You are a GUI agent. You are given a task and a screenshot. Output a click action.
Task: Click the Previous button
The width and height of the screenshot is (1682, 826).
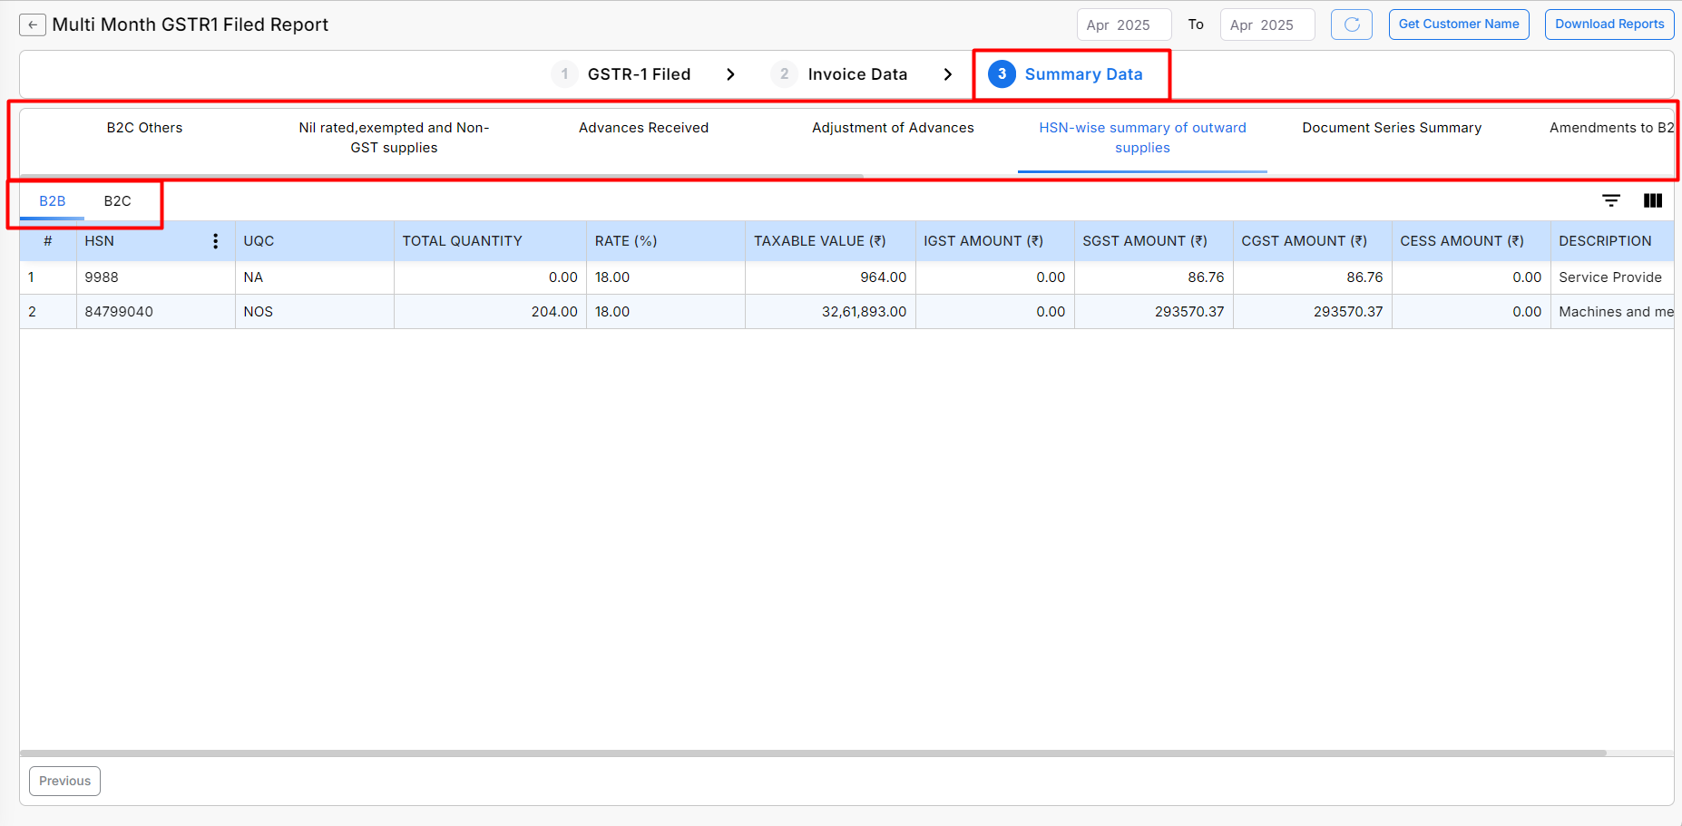(64, 781)
